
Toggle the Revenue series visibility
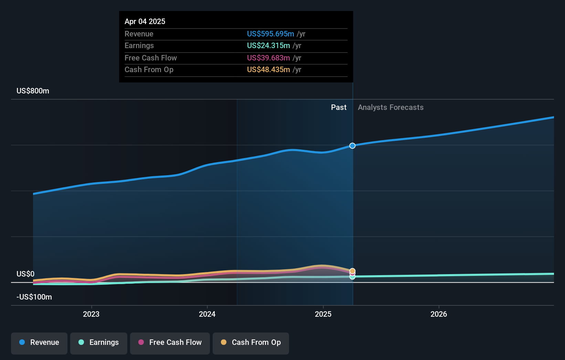point(39,342)
